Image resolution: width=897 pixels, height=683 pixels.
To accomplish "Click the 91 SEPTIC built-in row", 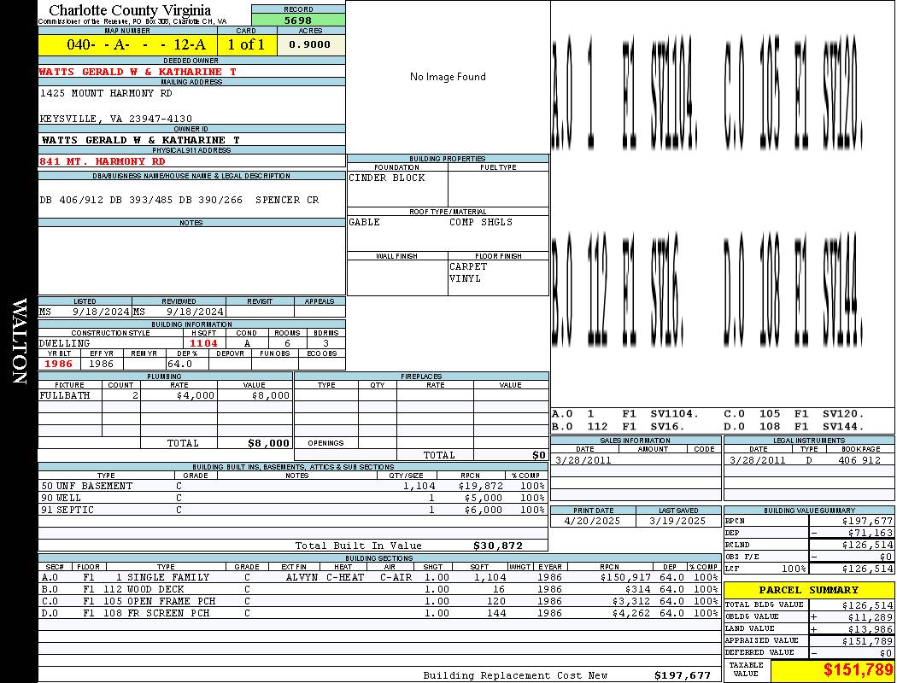I will click(292, 510).
